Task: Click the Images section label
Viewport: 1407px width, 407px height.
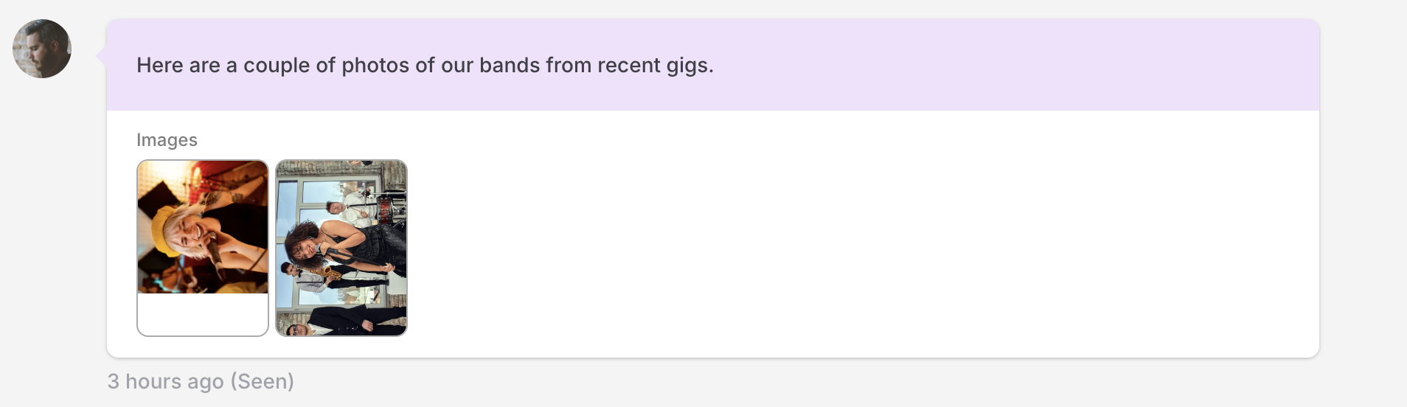Action: coord(167,139)
